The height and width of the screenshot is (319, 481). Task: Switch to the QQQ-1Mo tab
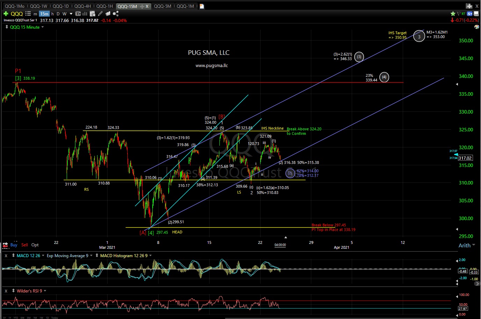pos(14,6)
